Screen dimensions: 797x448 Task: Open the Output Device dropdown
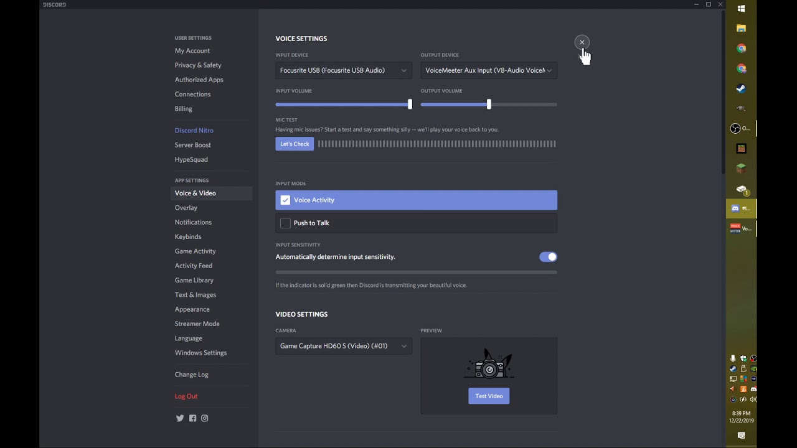coord(489,70)
